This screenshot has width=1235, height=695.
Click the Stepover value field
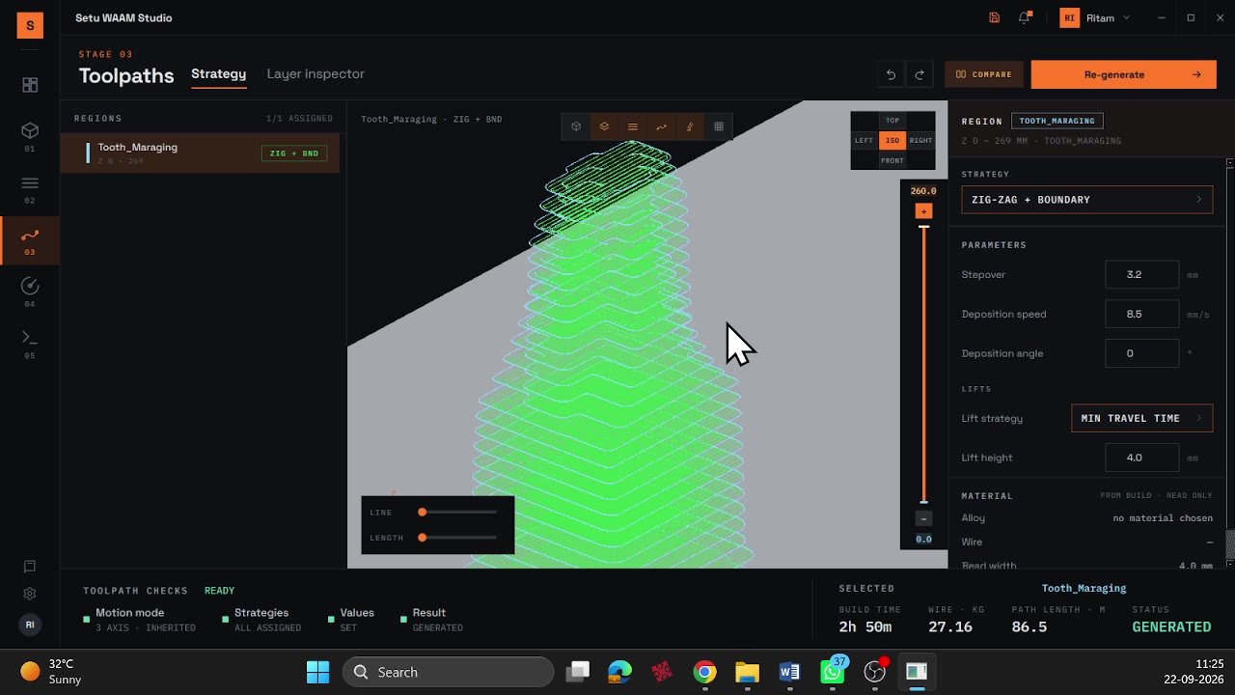pyautogui.click(x=1141, y=275)
